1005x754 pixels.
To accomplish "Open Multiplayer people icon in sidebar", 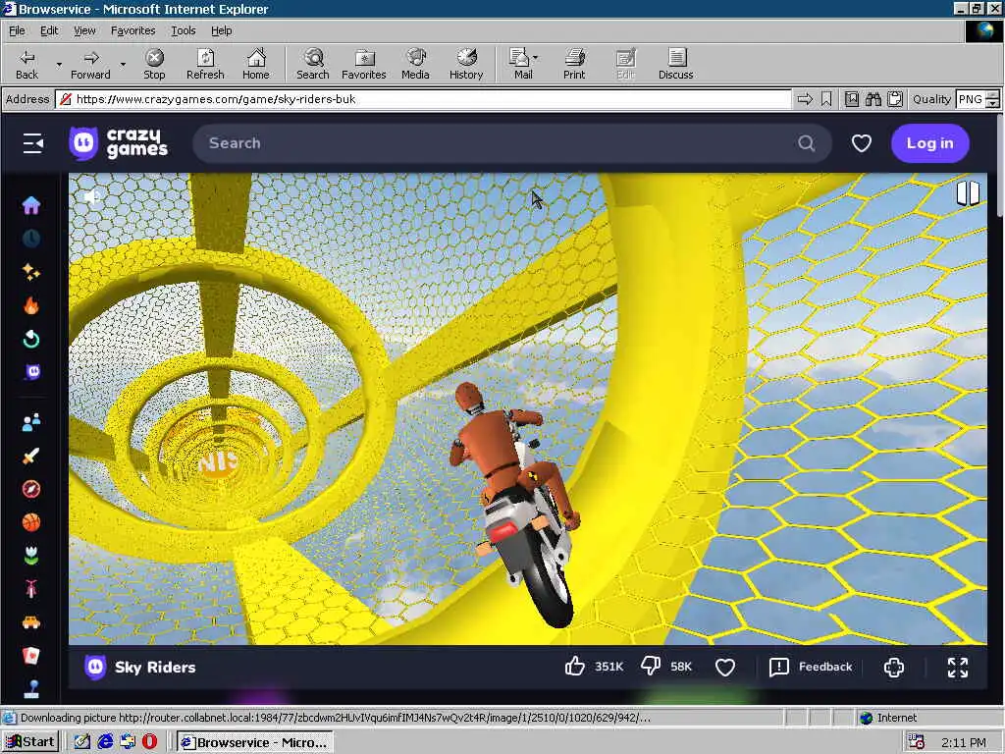I will pos(30,422).
